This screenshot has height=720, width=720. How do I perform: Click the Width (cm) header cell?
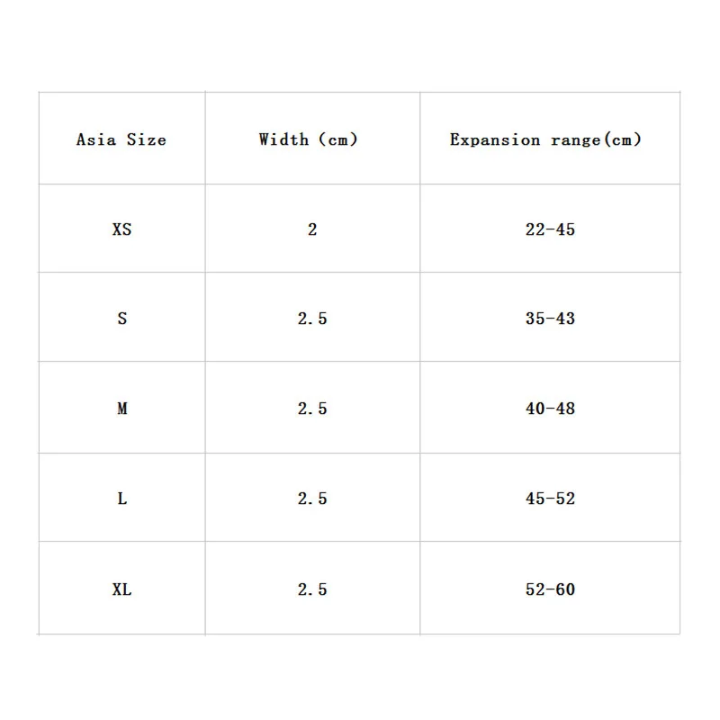pyautogui.click(x=312, y=139)
